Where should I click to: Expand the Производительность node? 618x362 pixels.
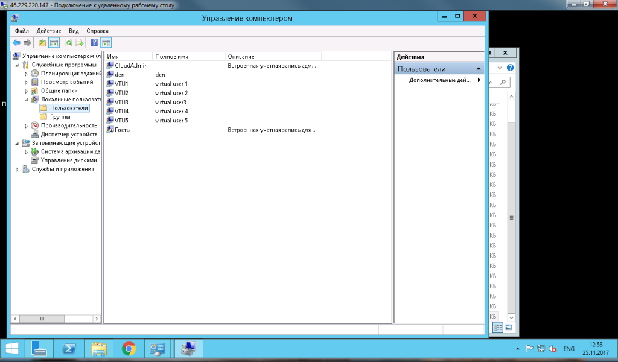[27, 125]
